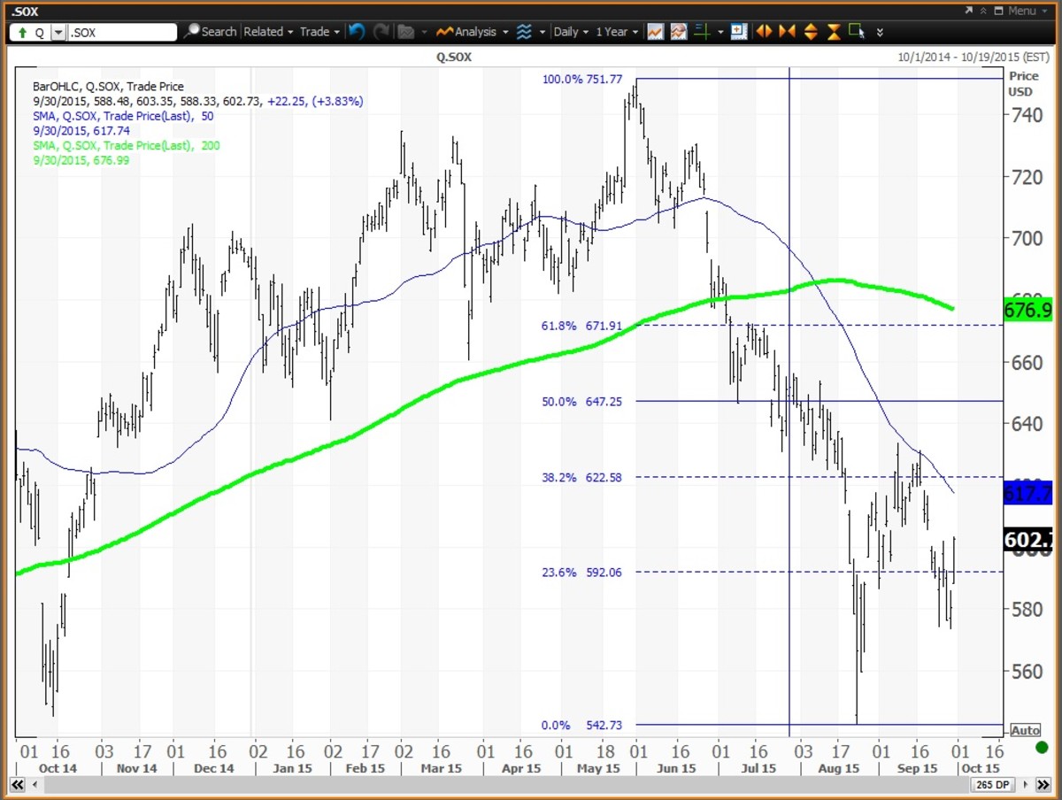This screenshot has width=1062, height=800.
Task: Click the line chart icon in toolbar
Action: click(656, 32)
